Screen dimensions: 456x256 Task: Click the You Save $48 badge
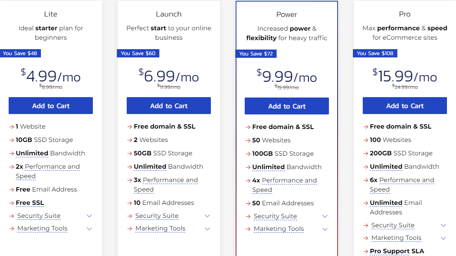pyautogui.click(x=20, y=53)
